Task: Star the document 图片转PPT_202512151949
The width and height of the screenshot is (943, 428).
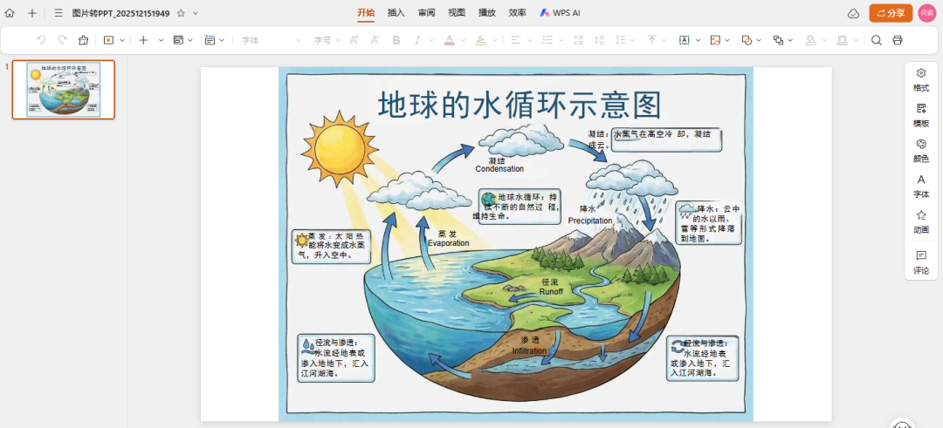Action: point(181,12)
